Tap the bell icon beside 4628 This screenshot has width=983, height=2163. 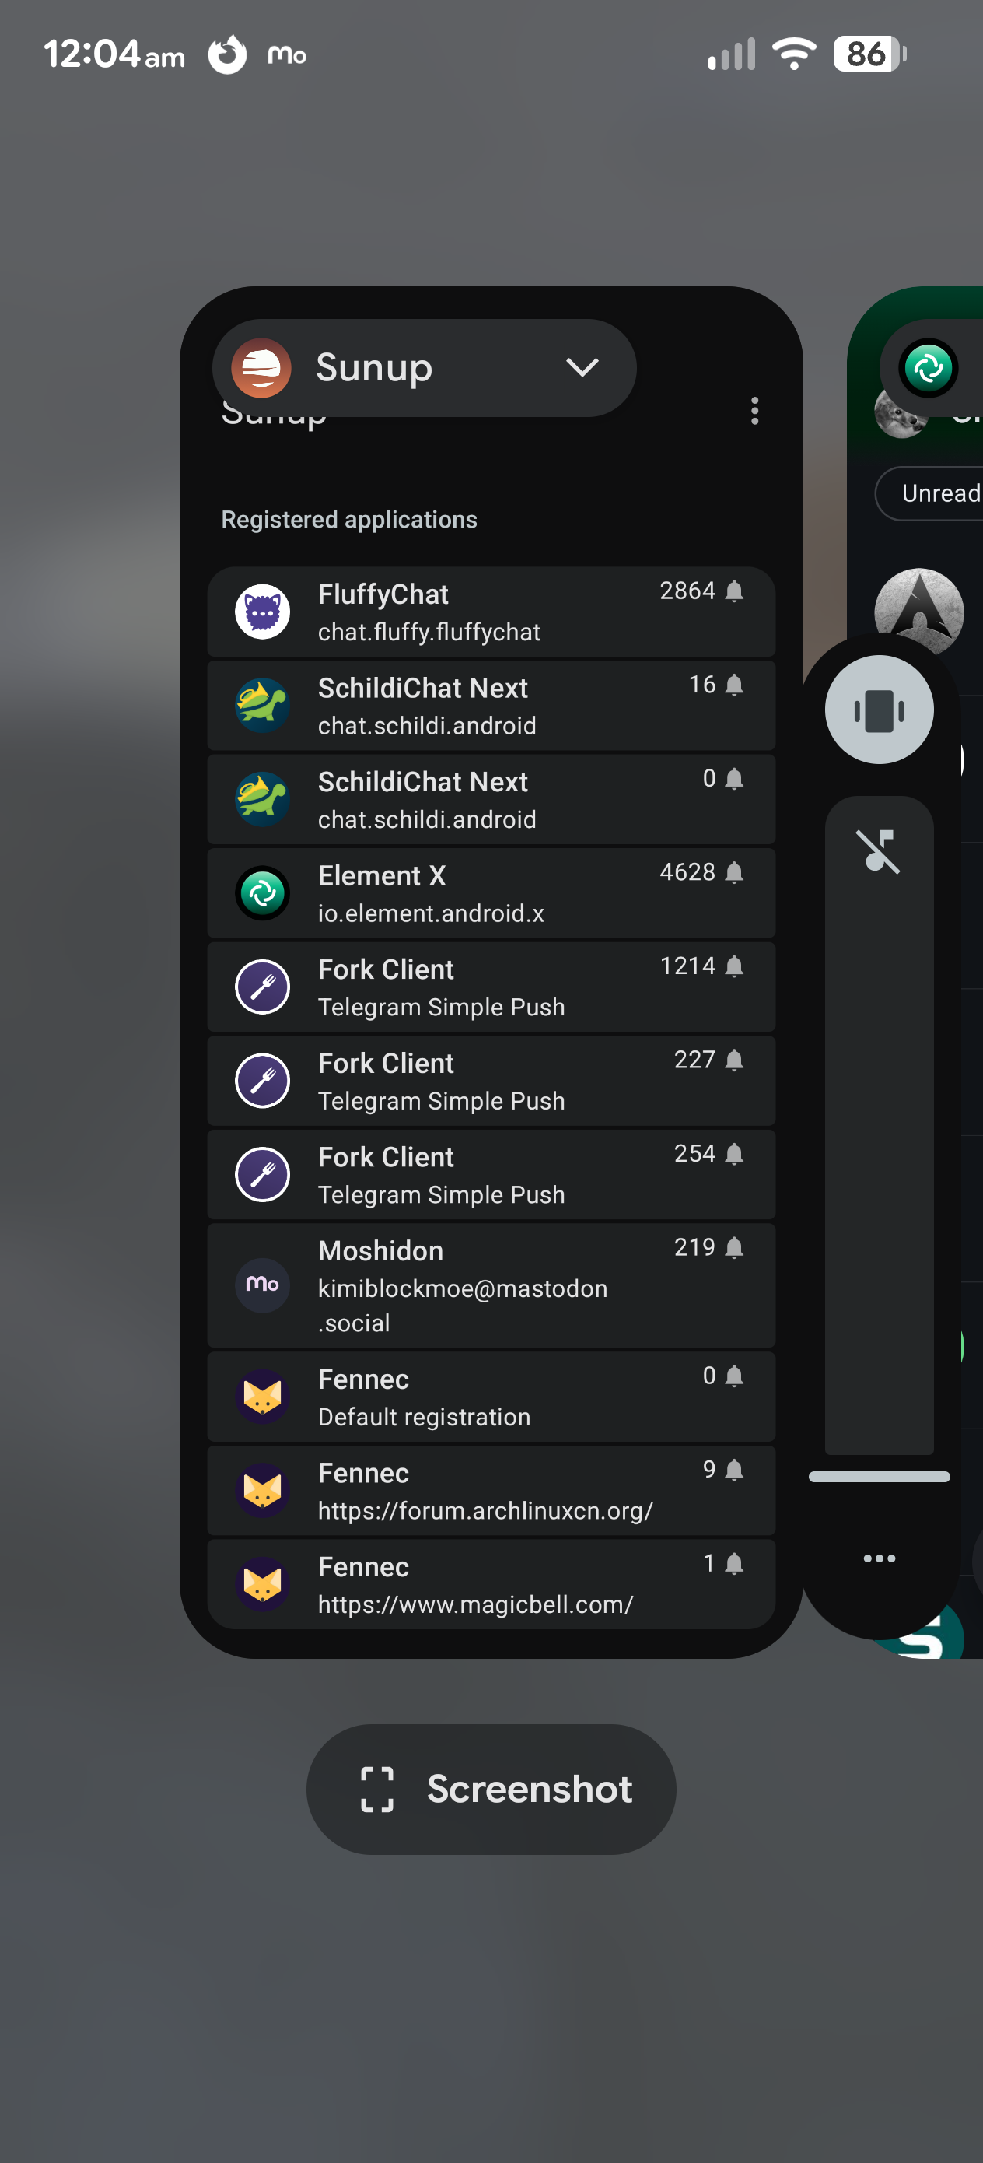point(733,872)
